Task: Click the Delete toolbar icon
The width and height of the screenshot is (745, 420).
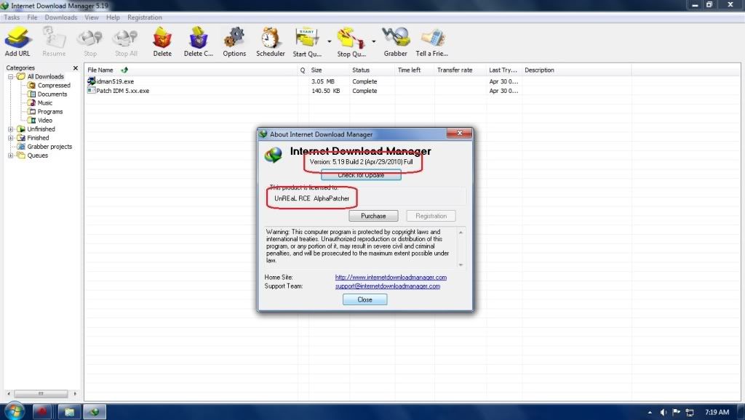Action: click(162, 41)
